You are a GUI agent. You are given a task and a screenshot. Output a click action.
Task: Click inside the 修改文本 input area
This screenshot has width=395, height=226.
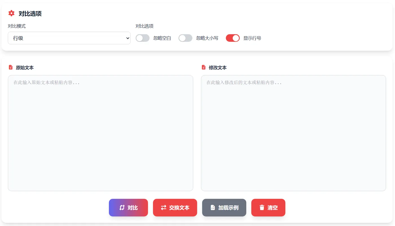coord(293,132)
